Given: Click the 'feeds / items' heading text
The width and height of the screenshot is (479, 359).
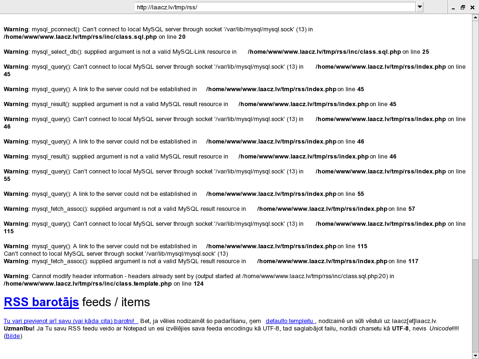Looking at the screenshot, I should pos(116,302).
